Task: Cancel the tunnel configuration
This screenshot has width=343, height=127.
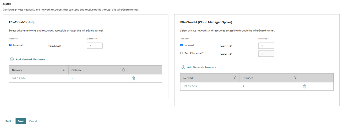Action: click(x=33, y=121)
